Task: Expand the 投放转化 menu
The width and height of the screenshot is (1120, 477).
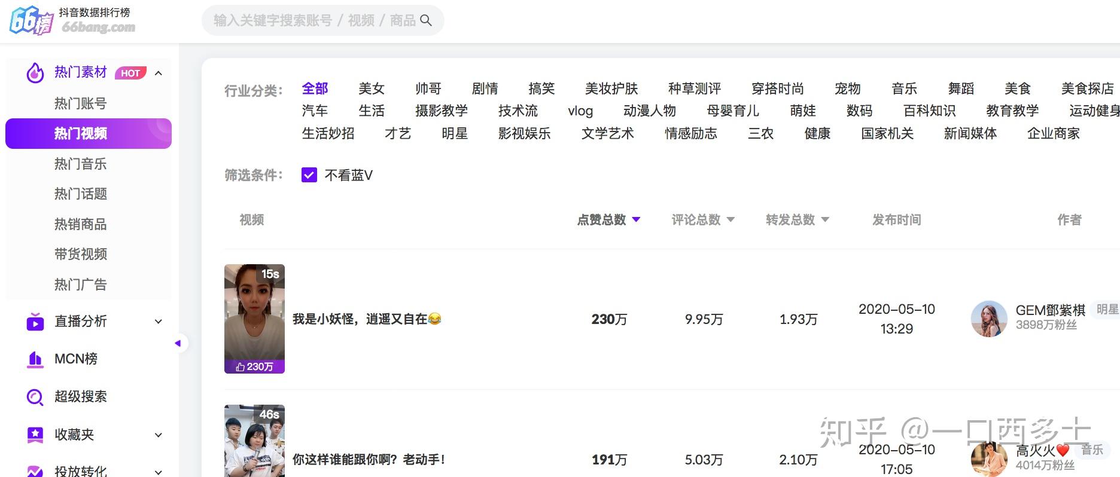Action: 159,472
